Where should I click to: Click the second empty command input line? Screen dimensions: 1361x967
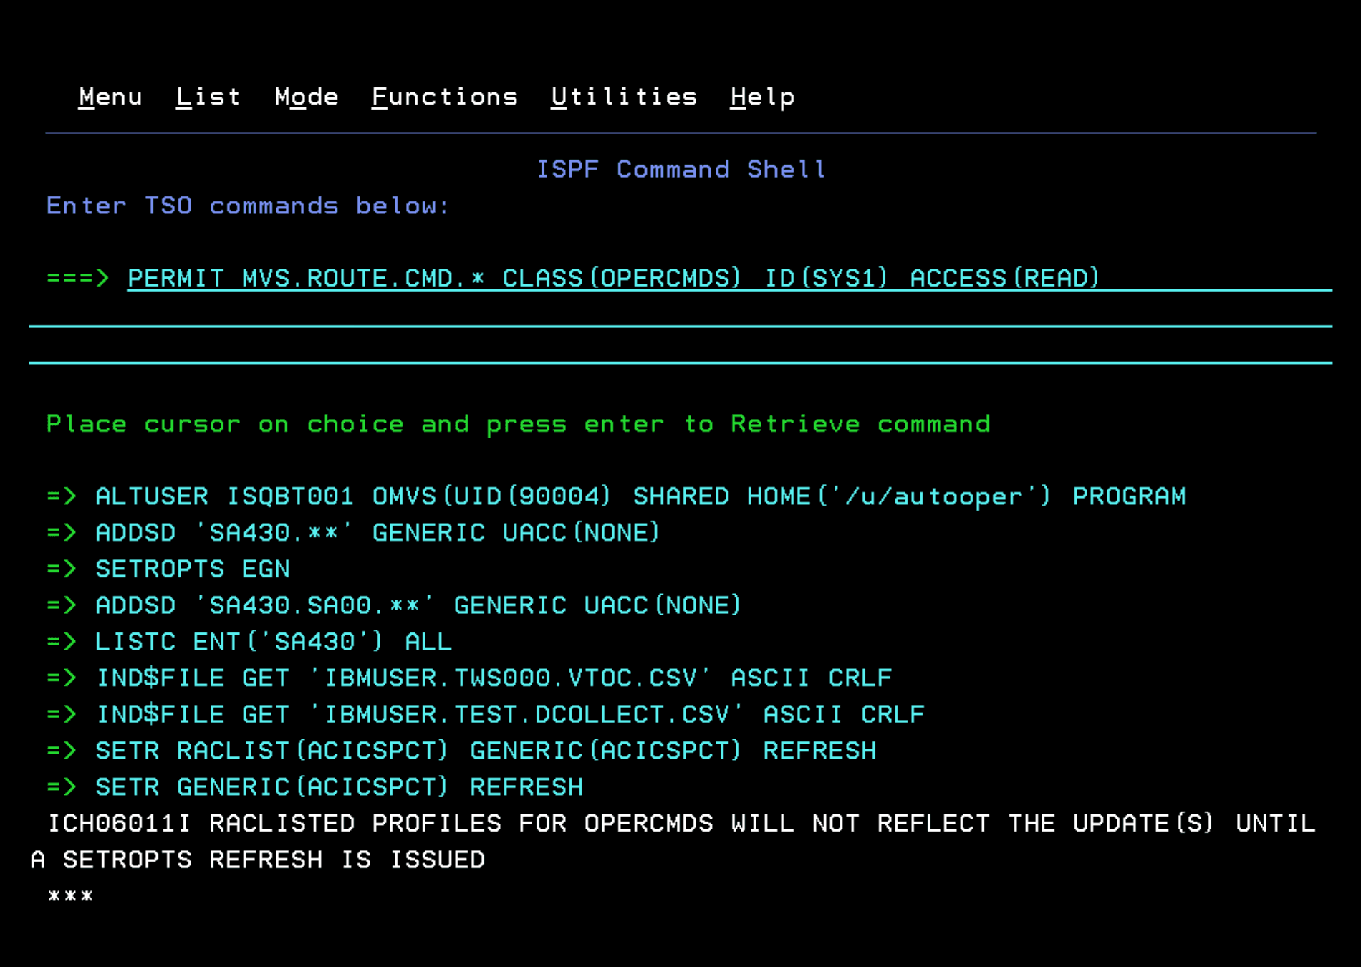tap(680, 314)
